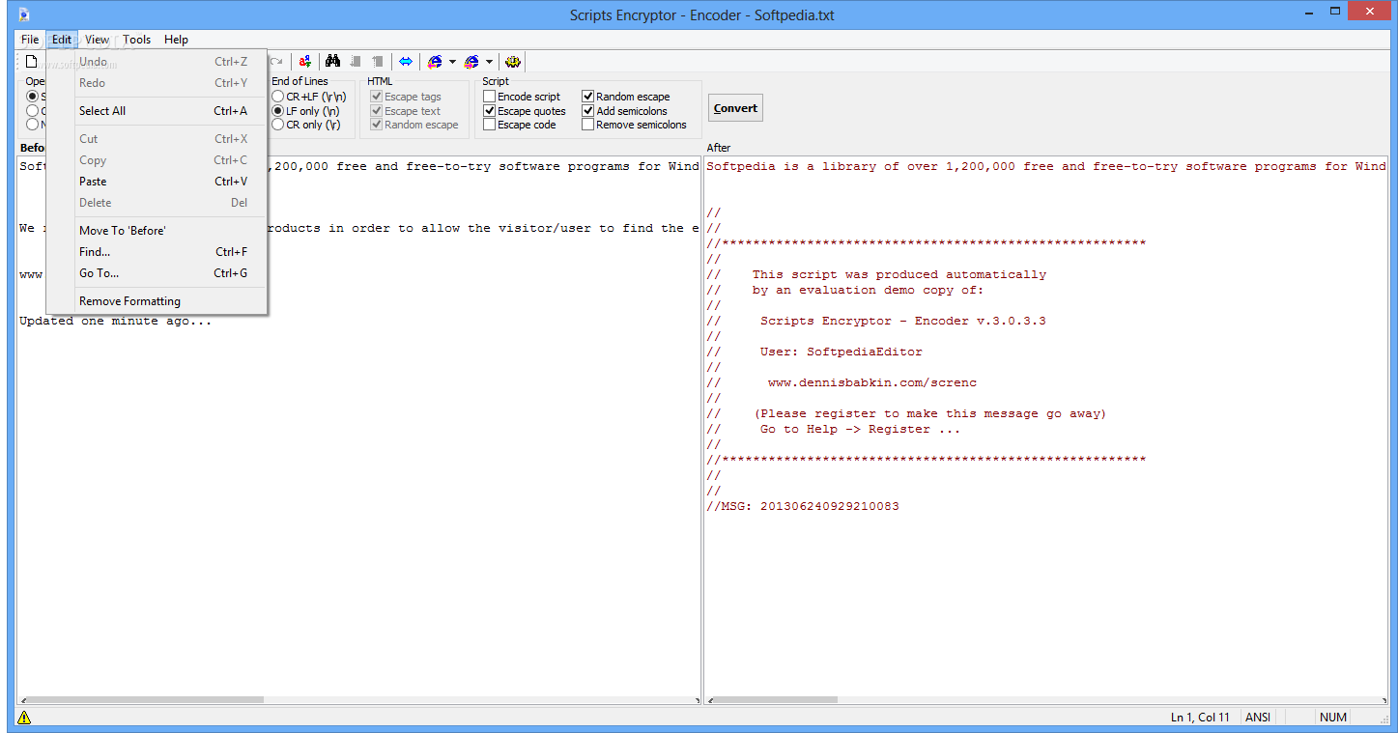
Task: Uncheck the Random escape script checkbox
Action: pos(588,97)
